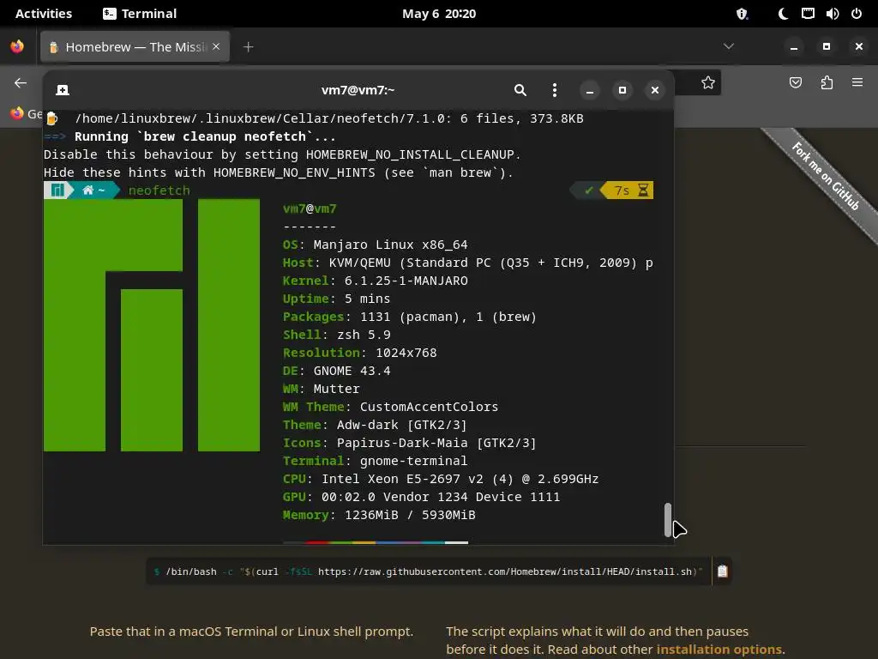Click the Packages: 1131 (pacman) line
Image resolution: width=878 pixels, height=659 pixels.
(409, 317)
